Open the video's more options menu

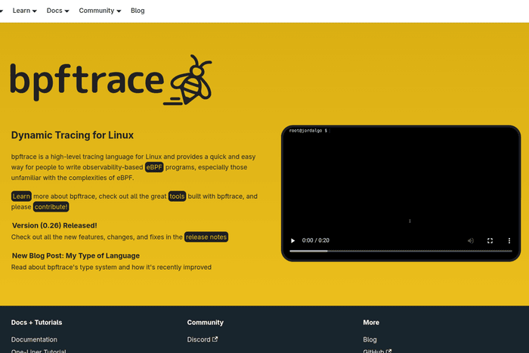[509, 240]
